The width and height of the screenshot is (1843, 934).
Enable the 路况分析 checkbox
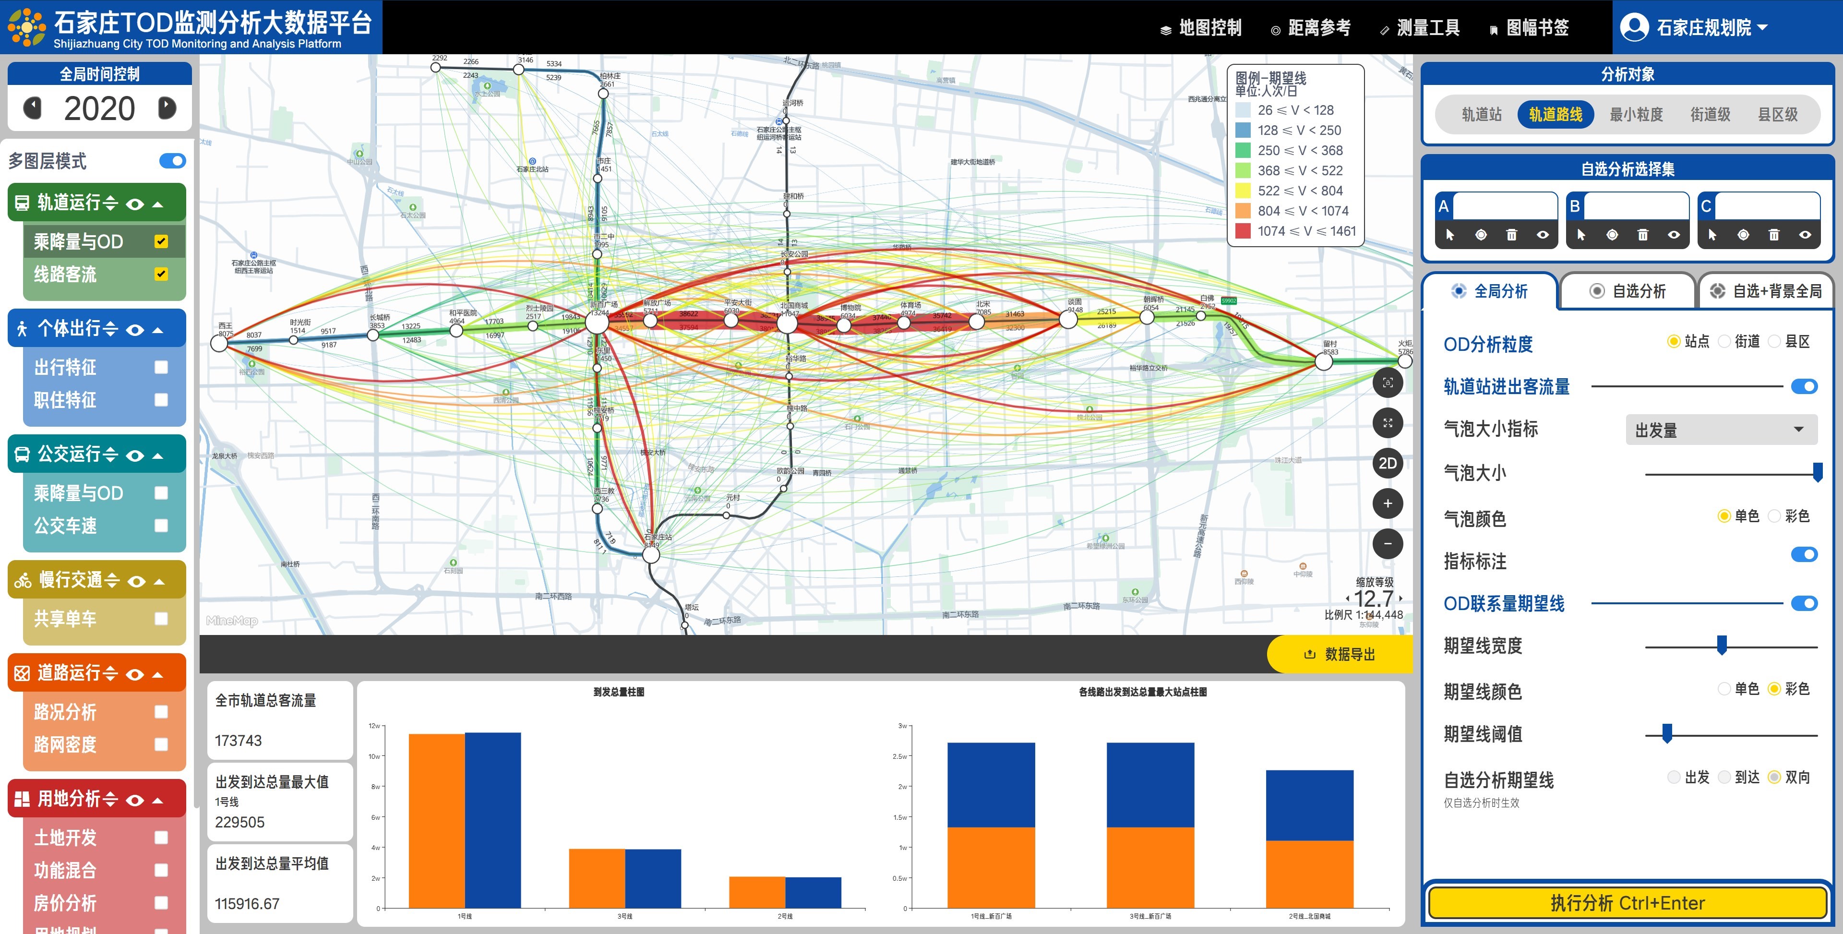[x=162, y=711]
